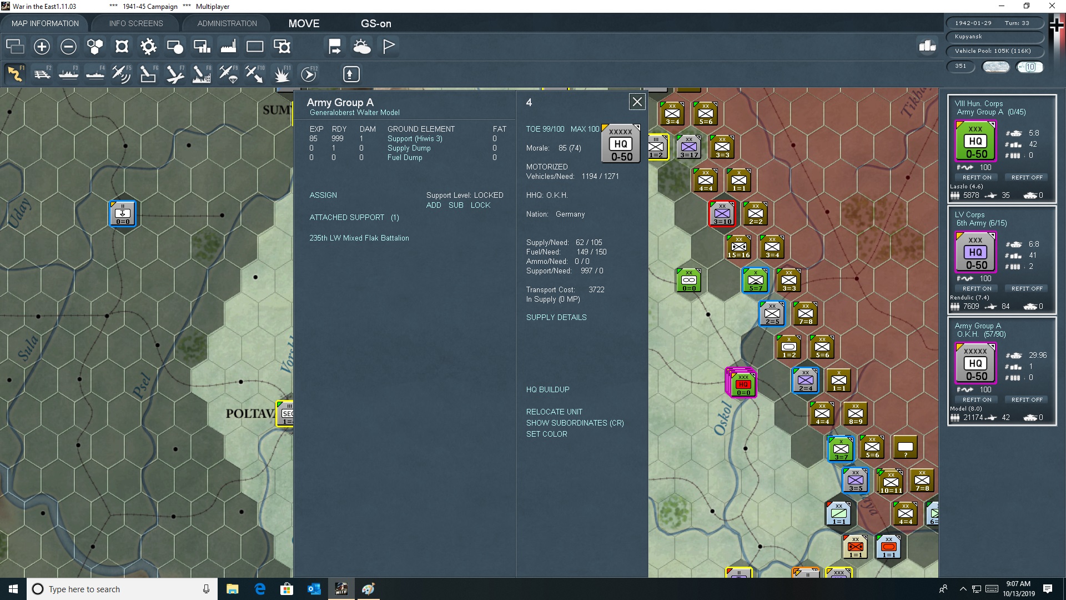Toggle REFIT OFF for LV Corps

tap(1027, 289)
